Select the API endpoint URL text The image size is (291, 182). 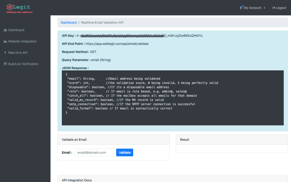(117, 44)
